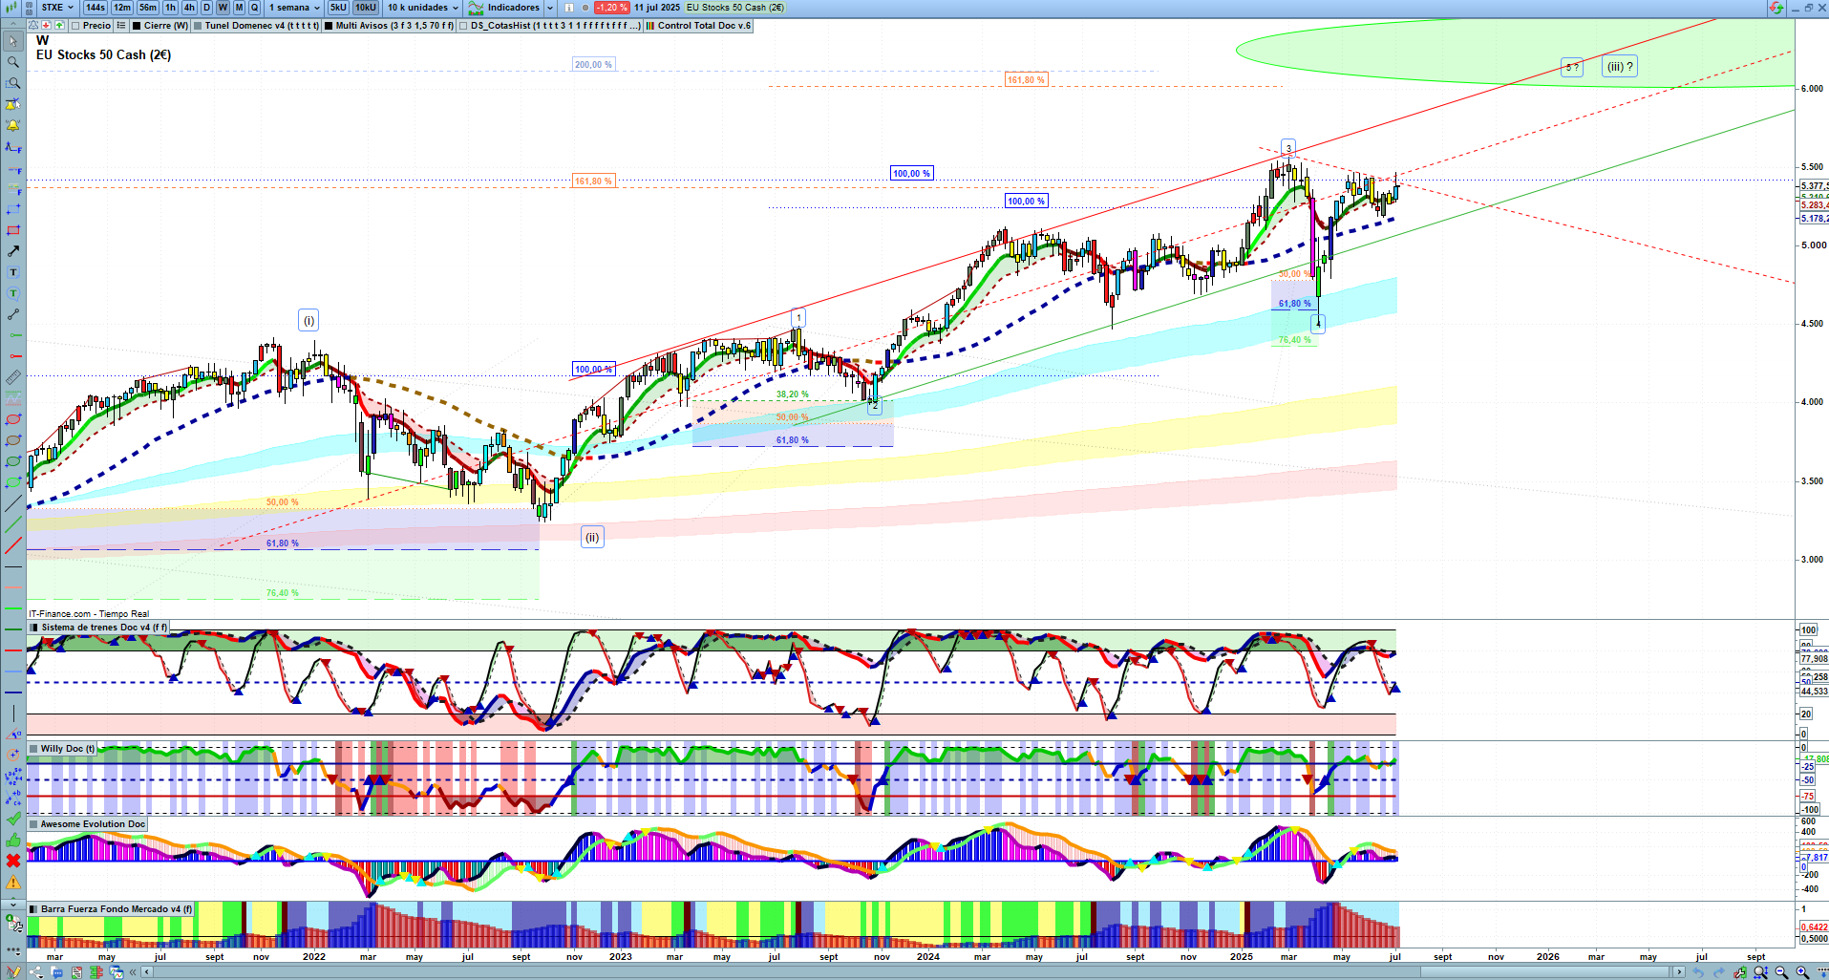Select the ruler measurement tool

pos(13,377)
